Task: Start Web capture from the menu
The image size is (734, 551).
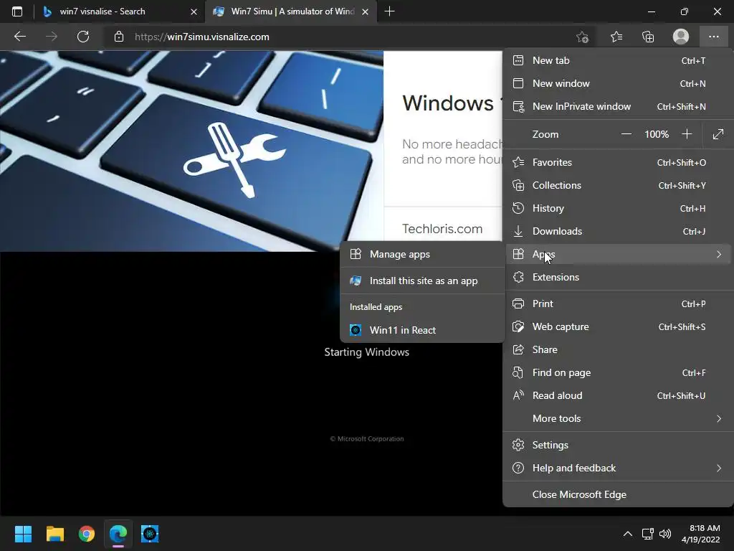Action: (x=618, y=326)
